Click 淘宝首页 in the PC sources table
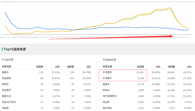This screenshot has height=111, width=195. tap(6, 90)
